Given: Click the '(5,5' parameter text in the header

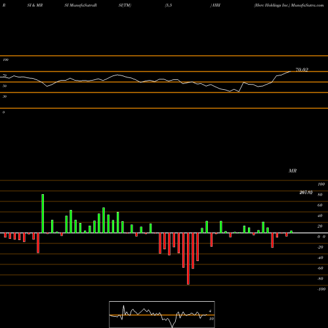Looking at the screenshot, I should point(168,5).
